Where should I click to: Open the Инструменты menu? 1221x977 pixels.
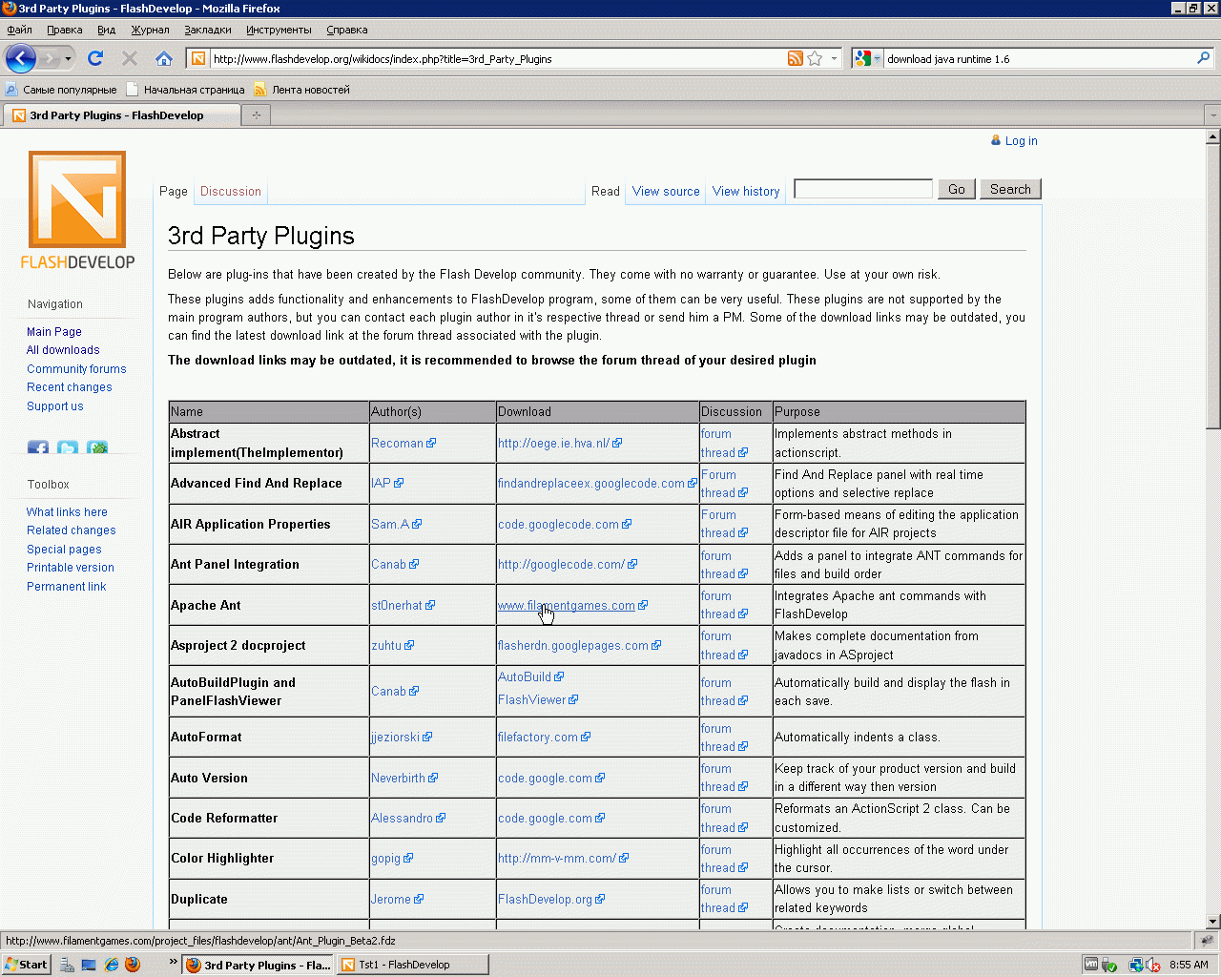pos(279,30)
